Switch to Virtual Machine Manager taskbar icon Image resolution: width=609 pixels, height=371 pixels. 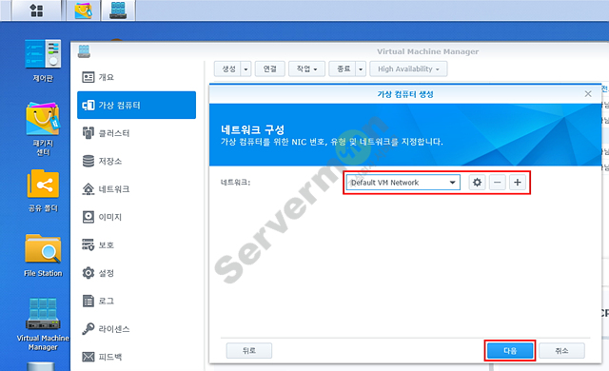118,10
